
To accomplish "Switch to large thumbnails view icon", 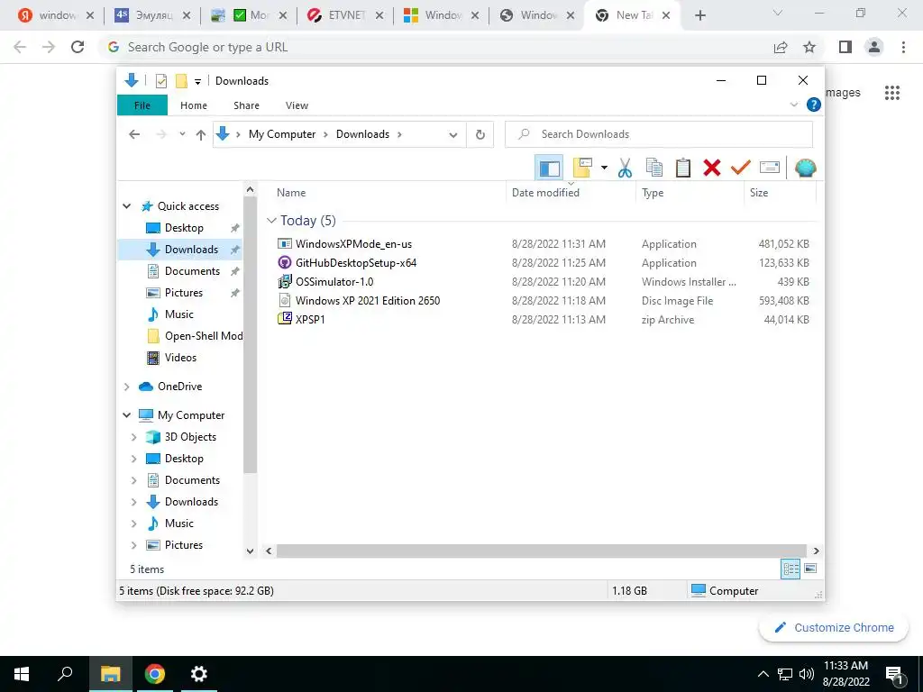I will pos(810,569).
